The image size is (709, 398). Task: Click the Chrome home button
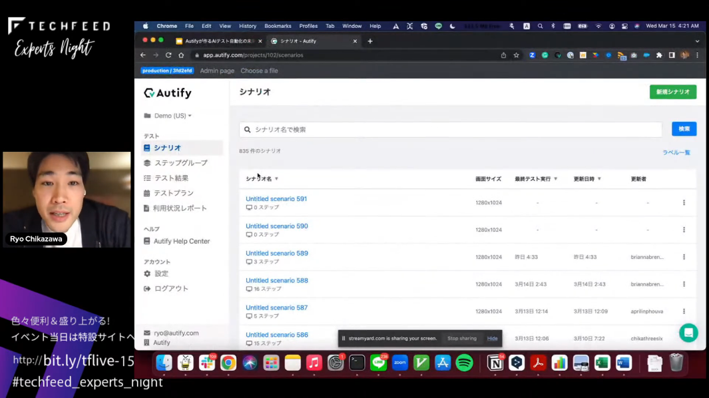click(181, 55)
